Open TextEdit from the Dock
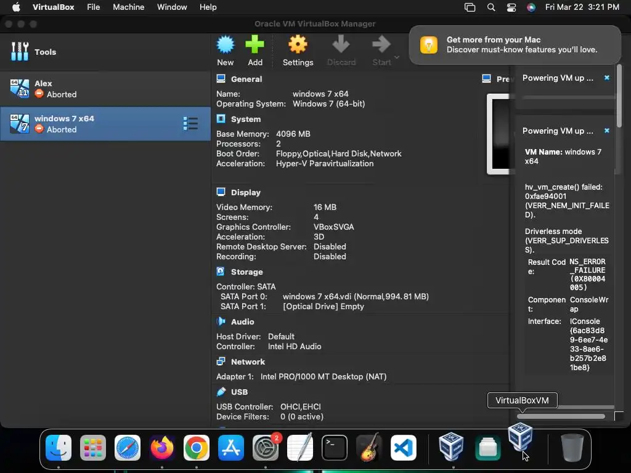The width and height of the screenshot is (631, 473). [300, 447]
